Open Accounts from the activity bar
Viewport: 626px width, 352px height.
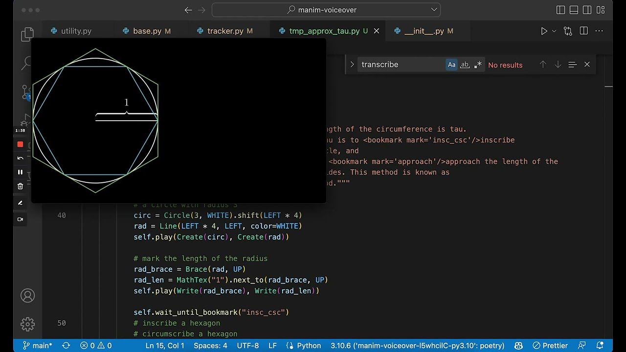(27, 296)
